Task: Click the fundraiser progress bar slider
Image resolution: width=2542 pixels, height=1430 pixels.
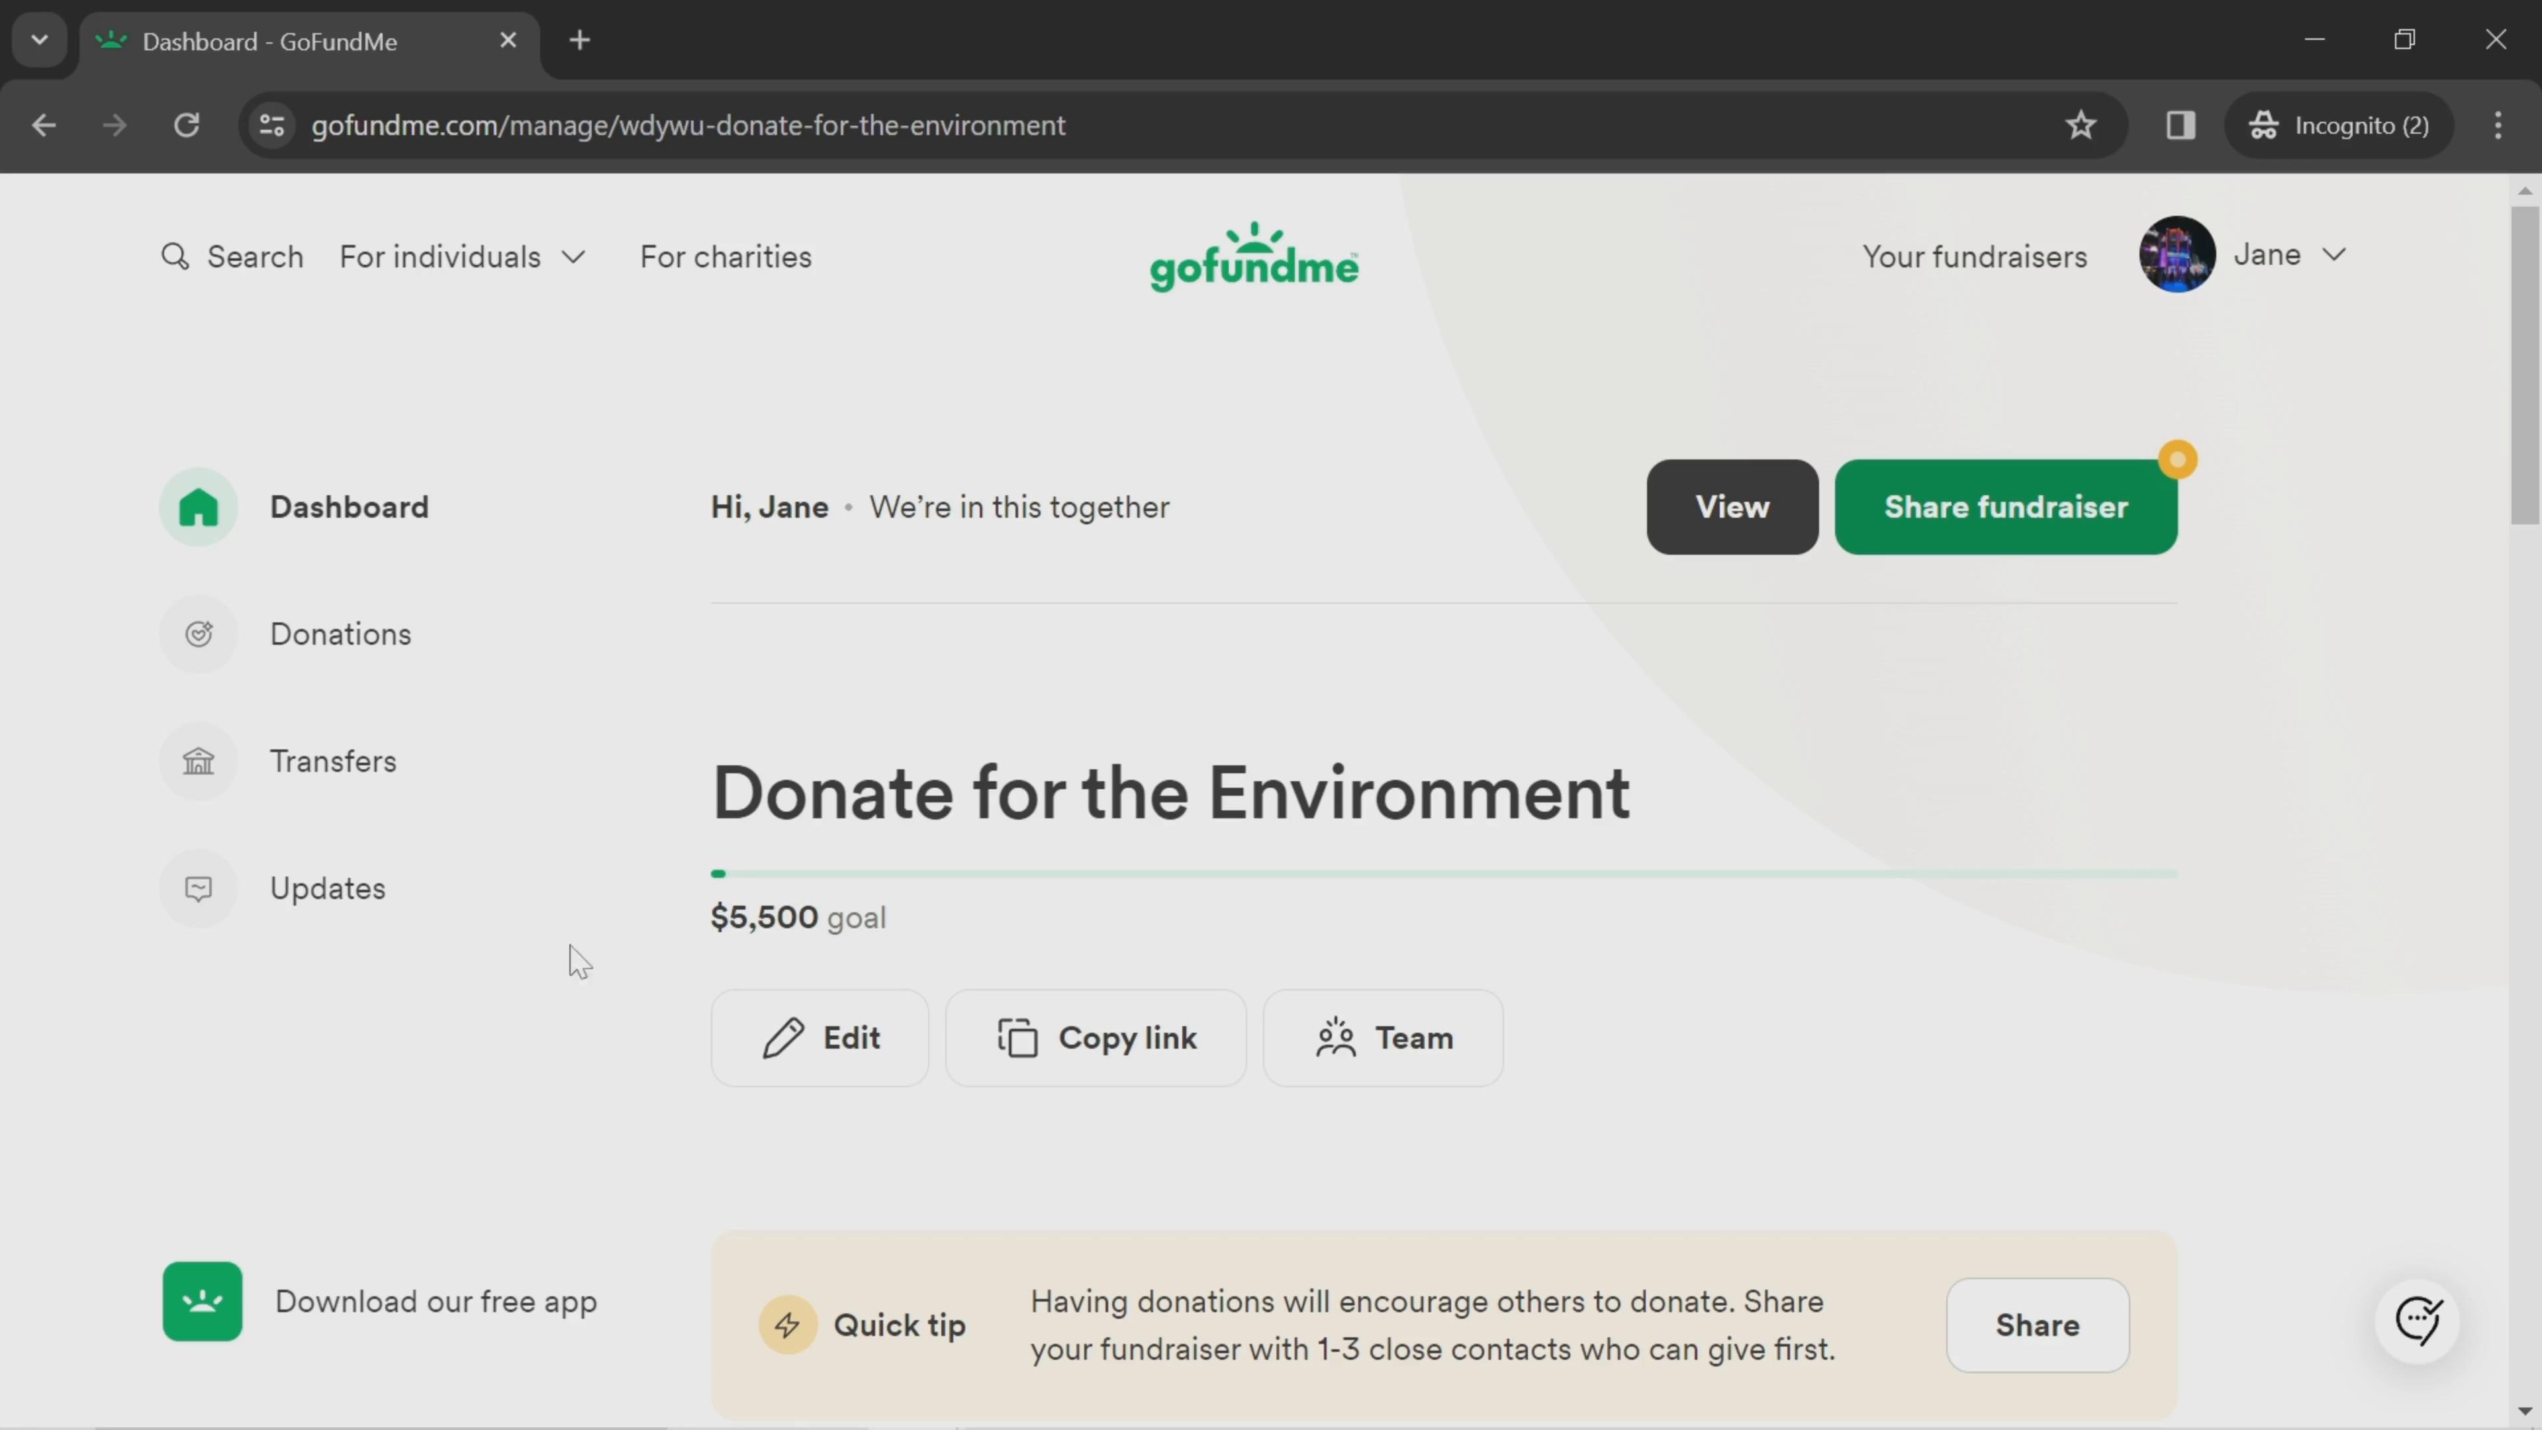Action: (x=723, y=873)
